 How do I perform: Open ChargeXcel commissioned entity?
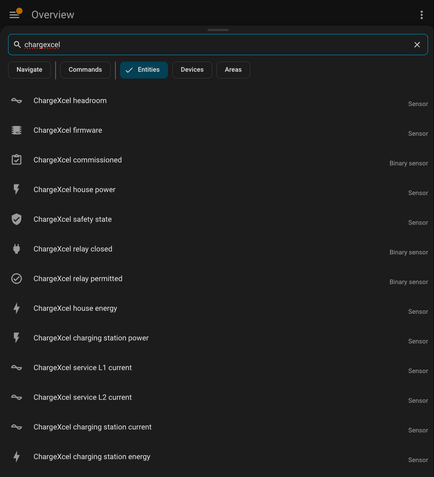point(218,160)
